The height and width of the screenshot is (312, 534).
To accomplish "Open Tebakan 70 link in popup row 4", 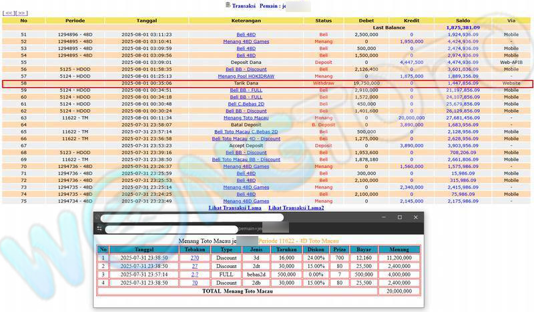I will [x=194, y=283].
